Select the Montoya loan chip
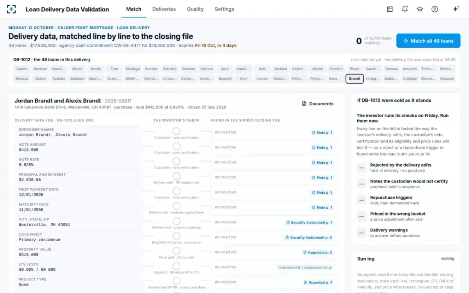Screen dimensions: 469x293 (133, 69)
